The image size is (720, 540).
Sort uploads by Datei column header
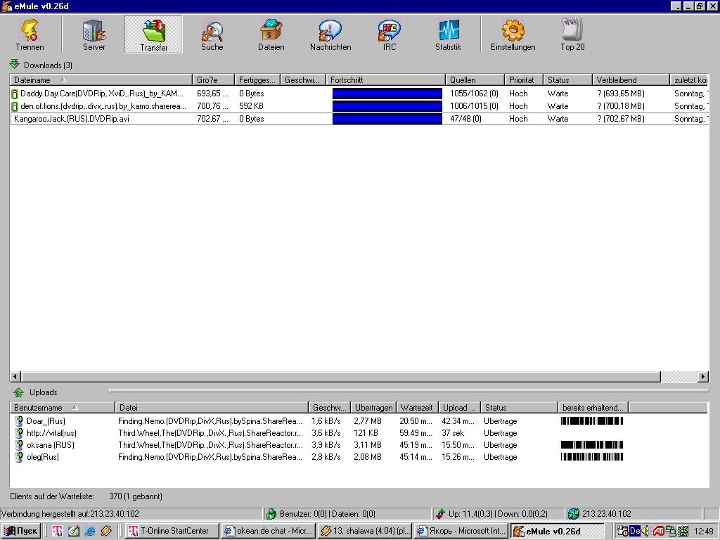click(x=212, y=407)
